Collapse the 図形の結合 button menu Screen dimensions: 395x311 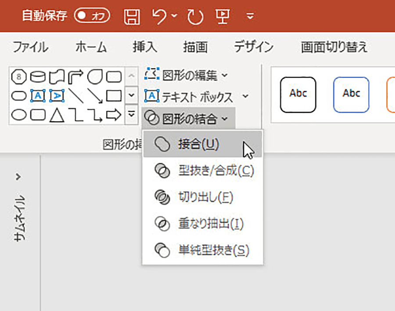pyautogui.click(x=188, y=118)
